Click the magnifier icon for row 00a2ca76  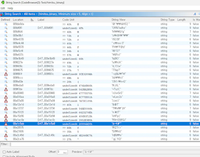(x=6, y=139)
